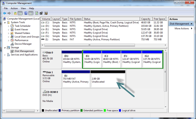Image resolution: width=196 pixels, height=119 pixels.
Task: Select the (I:) FAT volume row
Action: (104, 40)
